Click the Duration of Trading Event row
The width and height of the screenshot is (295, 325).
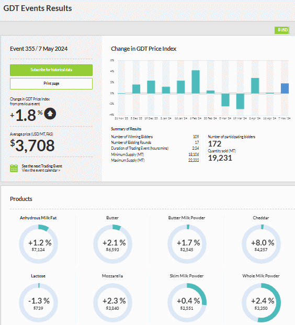(x=155, y=149)
